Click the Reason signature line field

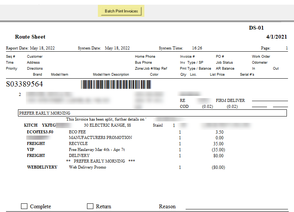(x=236, y=206)
